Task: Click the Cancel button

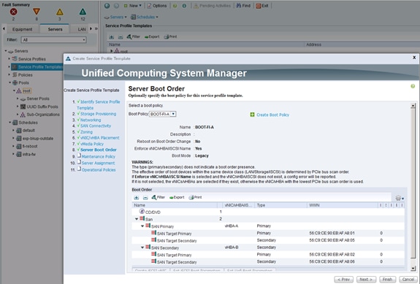Action: click(408, 280)
